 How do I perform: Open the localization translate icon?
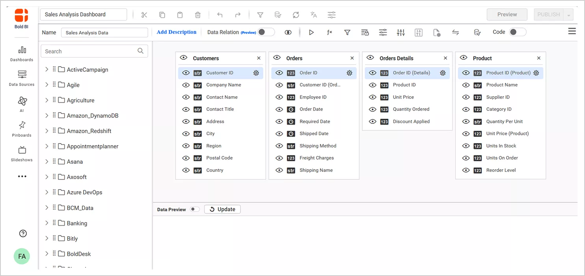pyautogui.click(x=314, y=15)
